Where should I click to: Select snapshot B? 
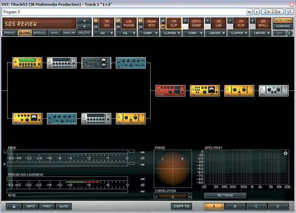click(x=235, y=206)
